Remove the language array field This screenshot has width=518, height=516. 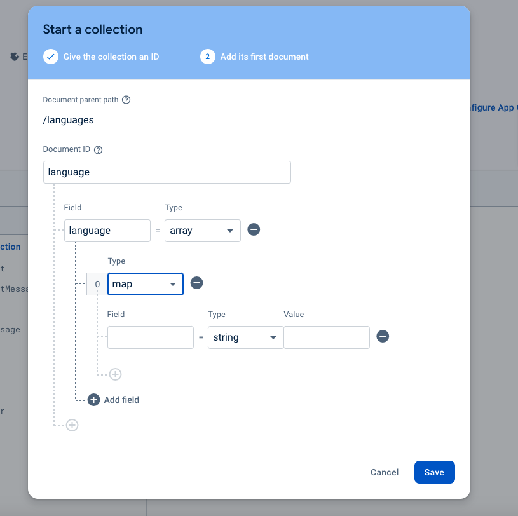click(x=254, y=230)
